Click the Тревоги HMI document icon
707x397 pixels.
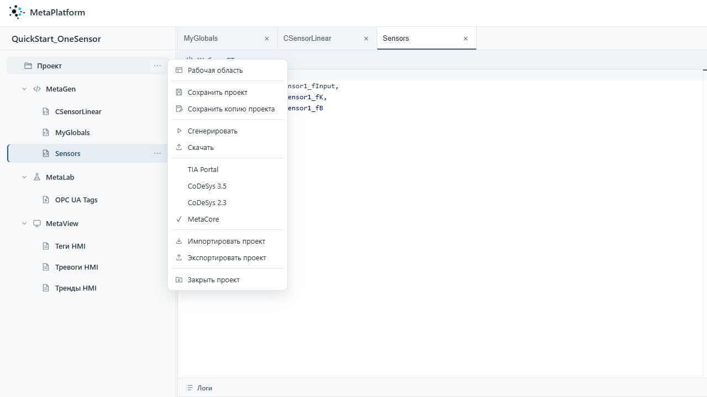46,267
